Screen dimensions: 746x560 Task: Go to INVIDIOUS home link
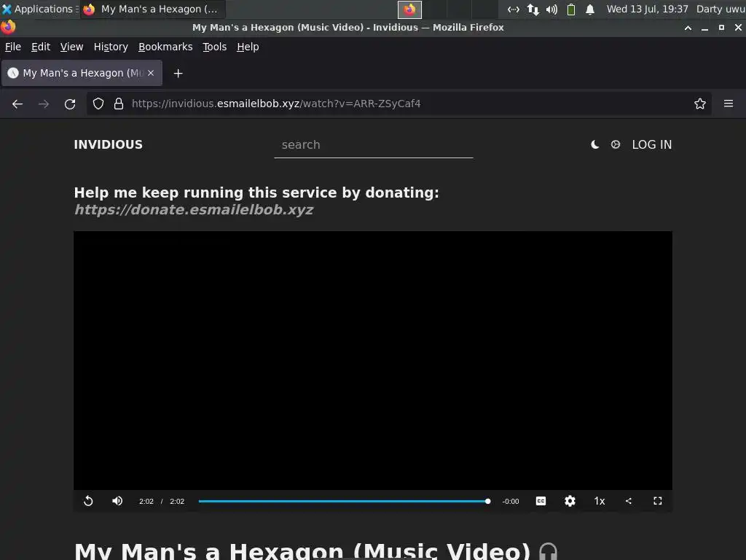pos(109,145)
